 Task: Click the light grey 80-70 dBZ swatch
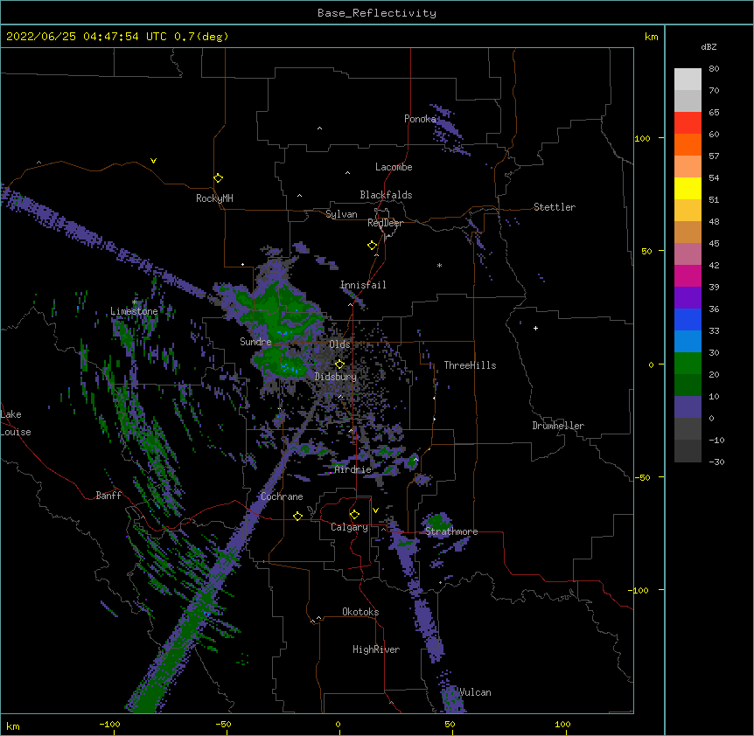point(688,80)
